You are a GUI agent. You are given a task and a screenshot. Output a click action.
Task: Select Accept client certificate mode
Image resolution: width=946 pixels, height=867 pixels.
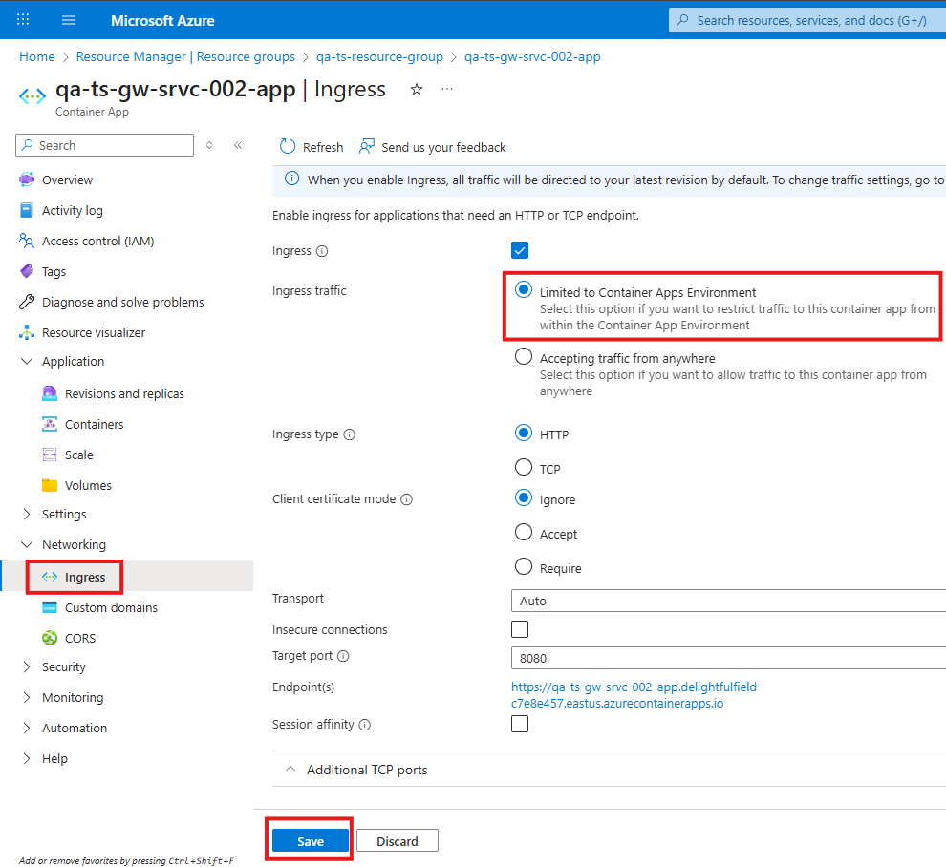point(523,533)
